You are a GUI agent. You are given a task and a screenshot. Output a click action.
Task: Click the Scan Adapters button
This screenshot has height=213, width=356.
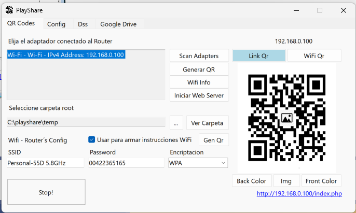click(x=199, y=56)
